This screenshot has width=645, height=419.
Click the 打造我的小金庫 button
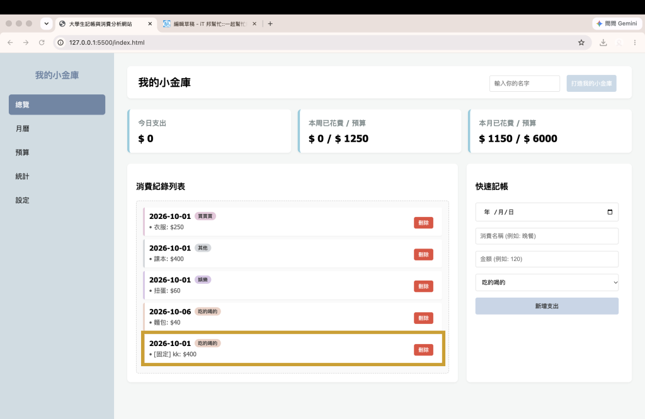(591, 84)
